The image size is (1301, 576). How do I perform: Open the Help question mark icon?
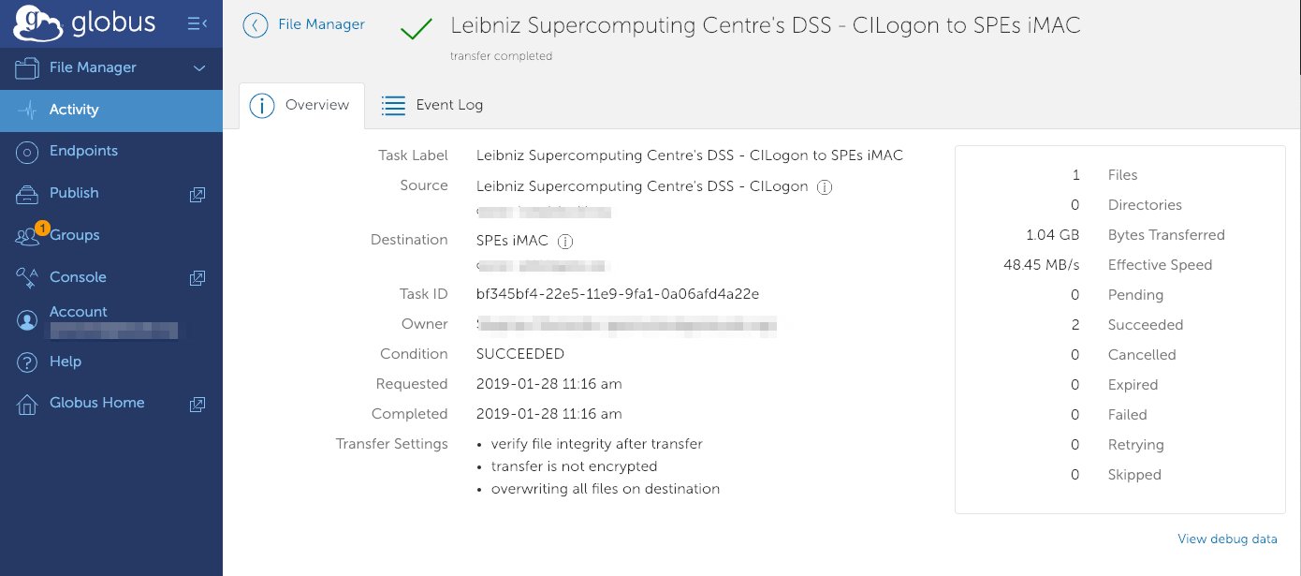pyautogui.click(x=27, y=362)
